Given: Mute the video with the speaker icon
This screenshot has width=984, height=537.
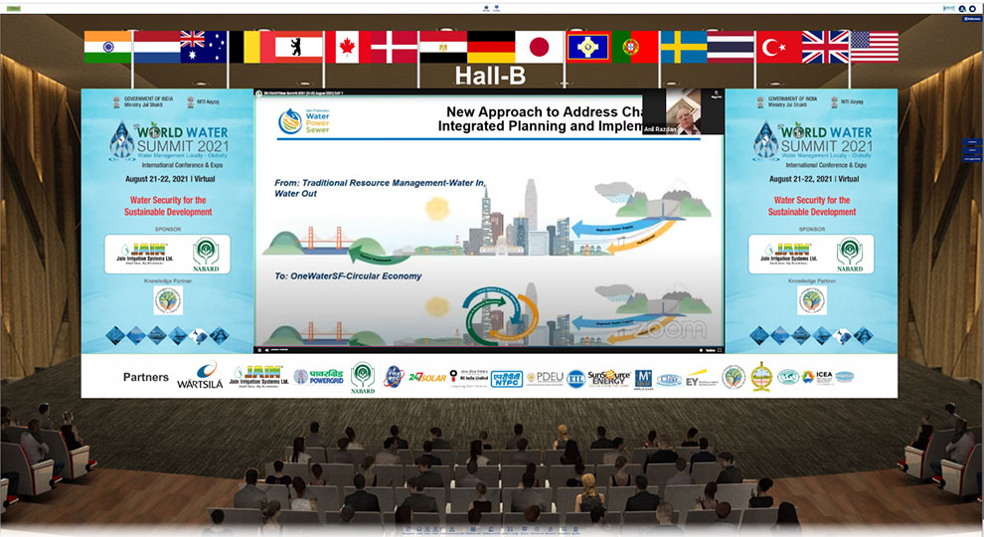Looking at the screenshot, I should (x=266, y=350).
